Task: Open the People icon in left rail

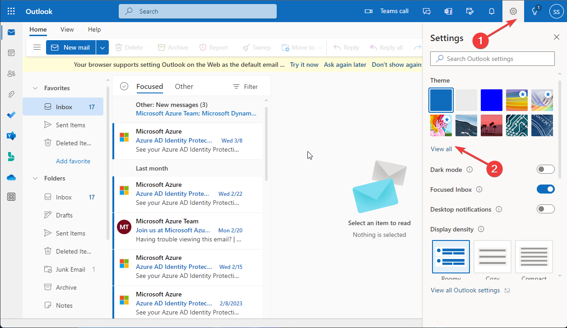Action: (x=11, y=74)
